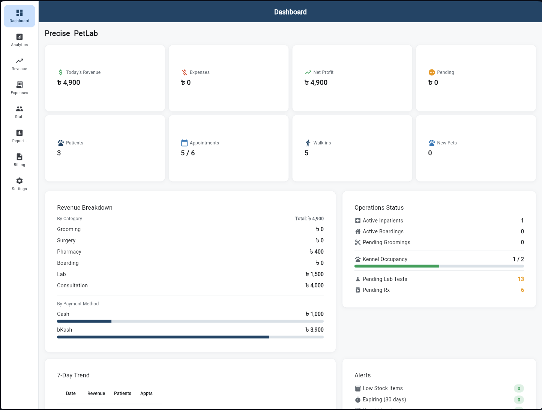Screen dimensions: 542x410
Task: Click the Pending Groomings scissors icon
Action: [x=357, y=242]
